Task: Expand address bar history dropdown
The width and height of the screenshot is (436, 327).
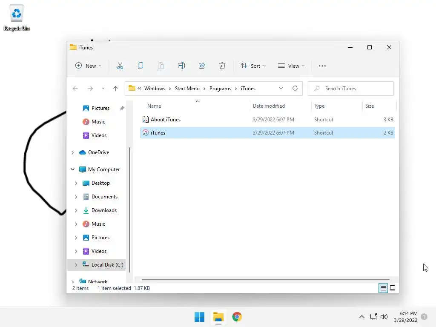Action: pos(281,88)
